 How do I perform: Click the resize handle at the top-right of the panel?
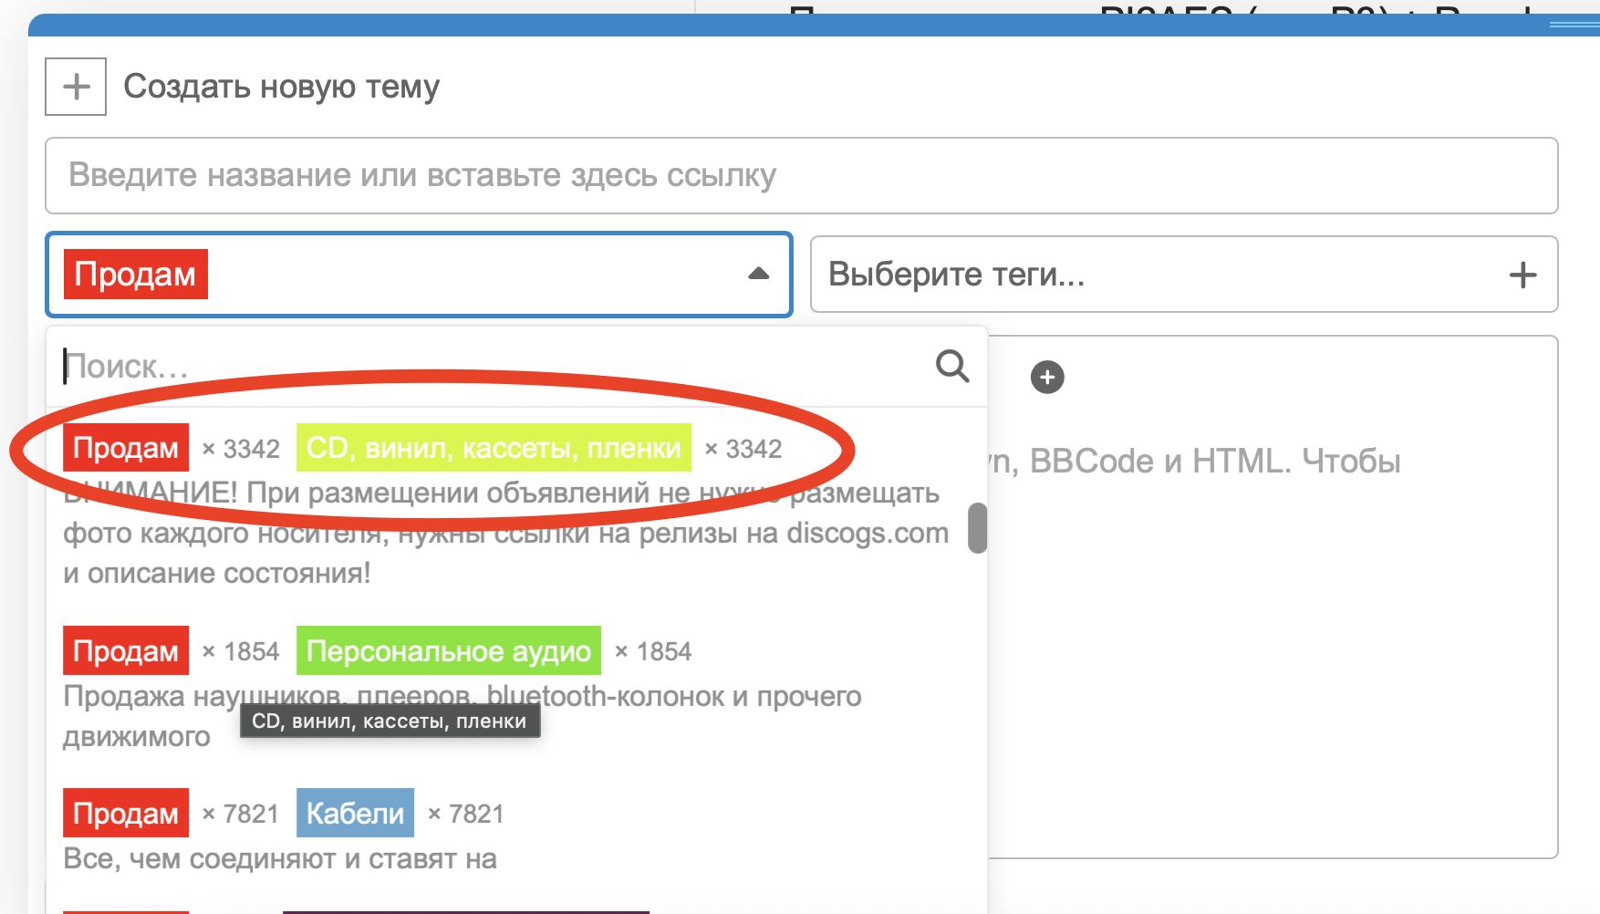point(1574,25)
